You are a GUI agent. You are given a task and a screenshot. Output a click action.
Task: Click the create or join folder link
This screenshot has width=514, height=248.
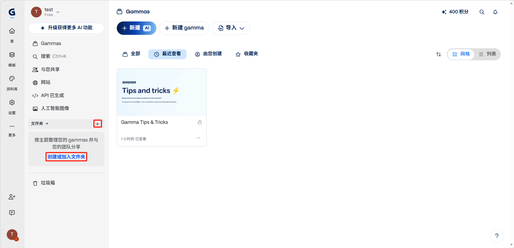(x=66, y=157)
